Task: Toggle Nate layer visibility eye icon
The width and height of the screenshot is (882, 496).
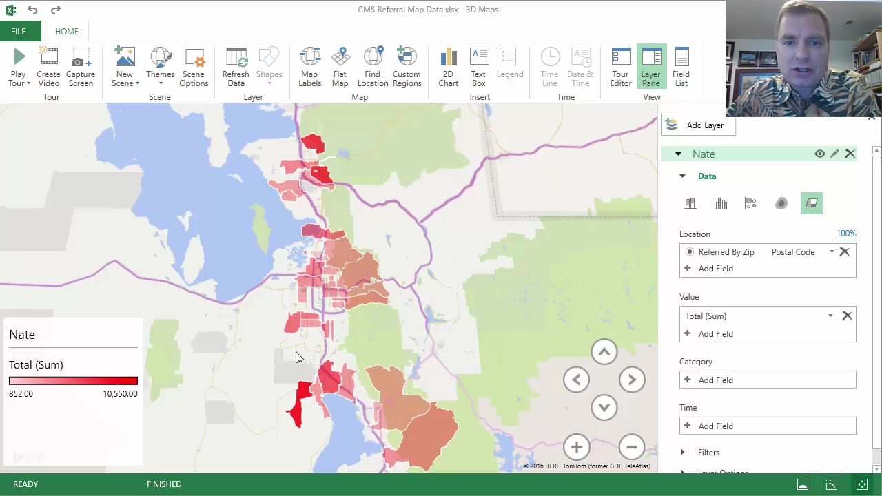Action: (x=819, y=154)
